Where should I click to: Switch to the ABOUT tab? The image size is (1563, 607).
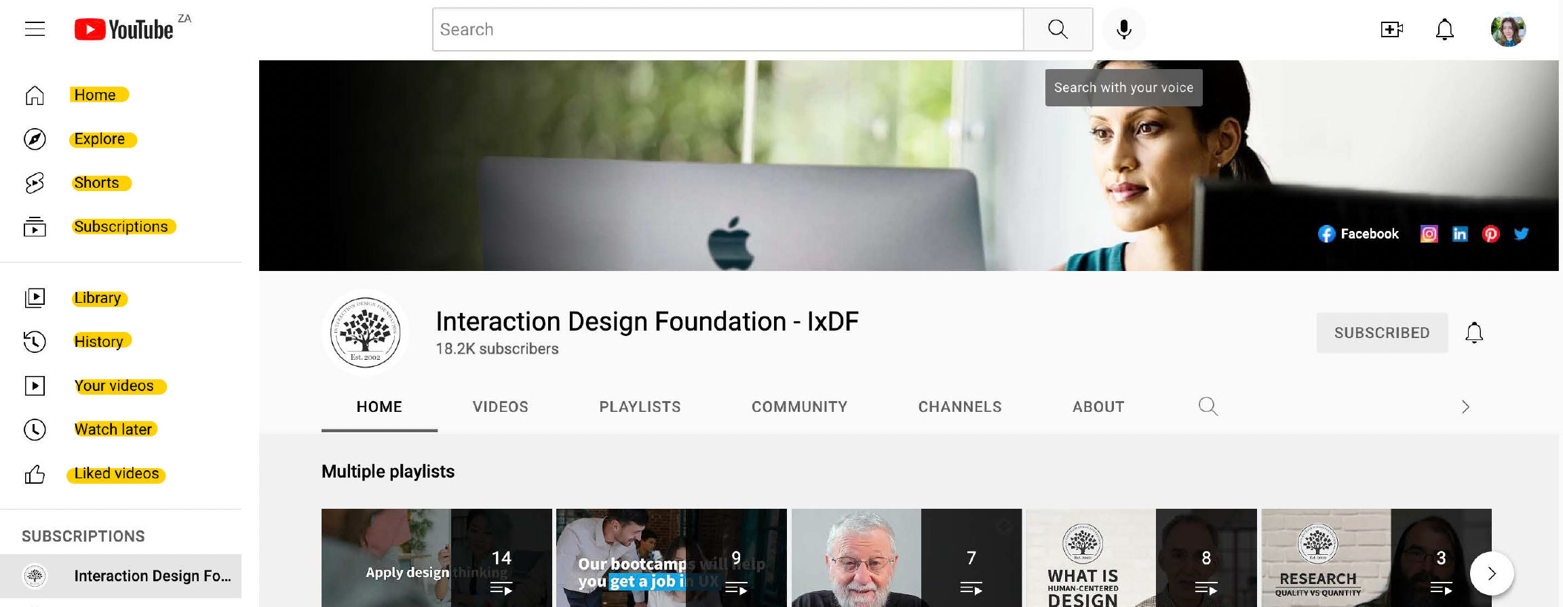1098,406
